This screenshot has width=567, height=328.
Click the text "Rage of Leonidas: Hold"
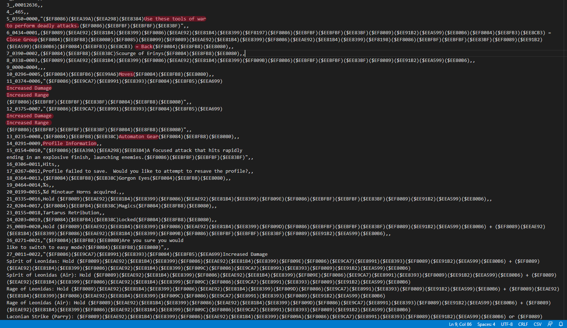38,289
